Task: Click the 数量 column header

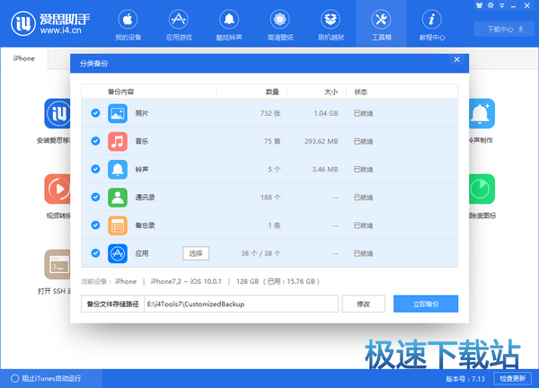Action: (x=272, y=92)
